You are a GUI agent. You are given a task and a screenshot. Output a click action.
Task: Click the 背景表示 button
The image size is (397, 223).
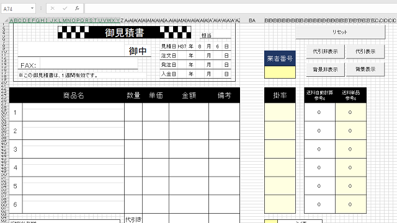tap(365, 69)
